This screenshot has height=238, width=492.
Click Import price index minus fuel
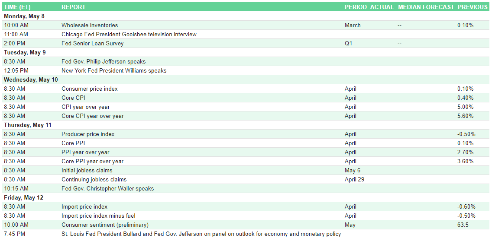point(98,216)
